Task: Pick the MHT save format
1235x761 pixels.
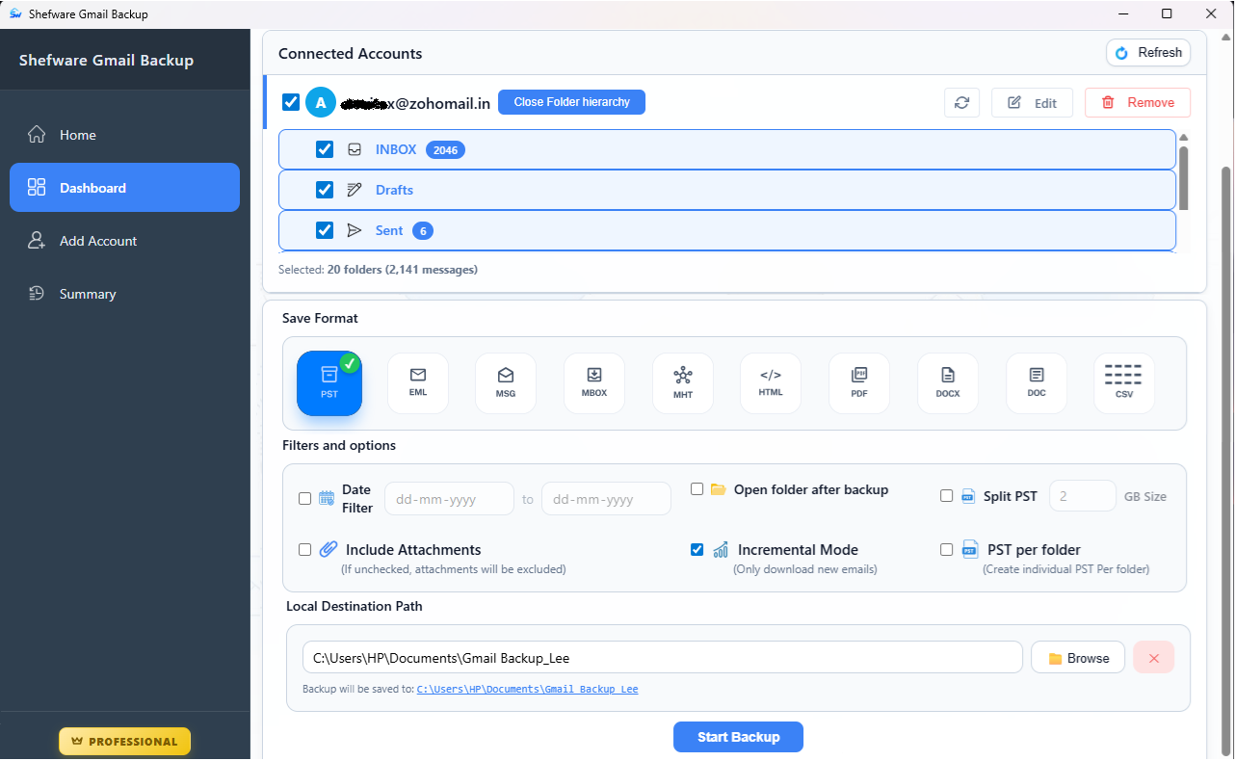Action: 683,383
